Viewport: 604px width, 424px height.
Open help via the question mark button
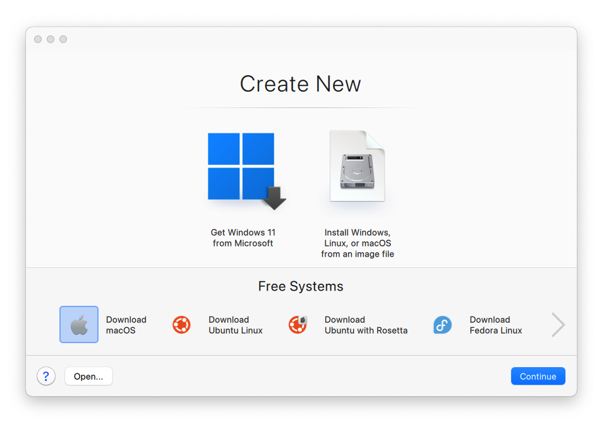pyautogui.click(x=46, y=376)
